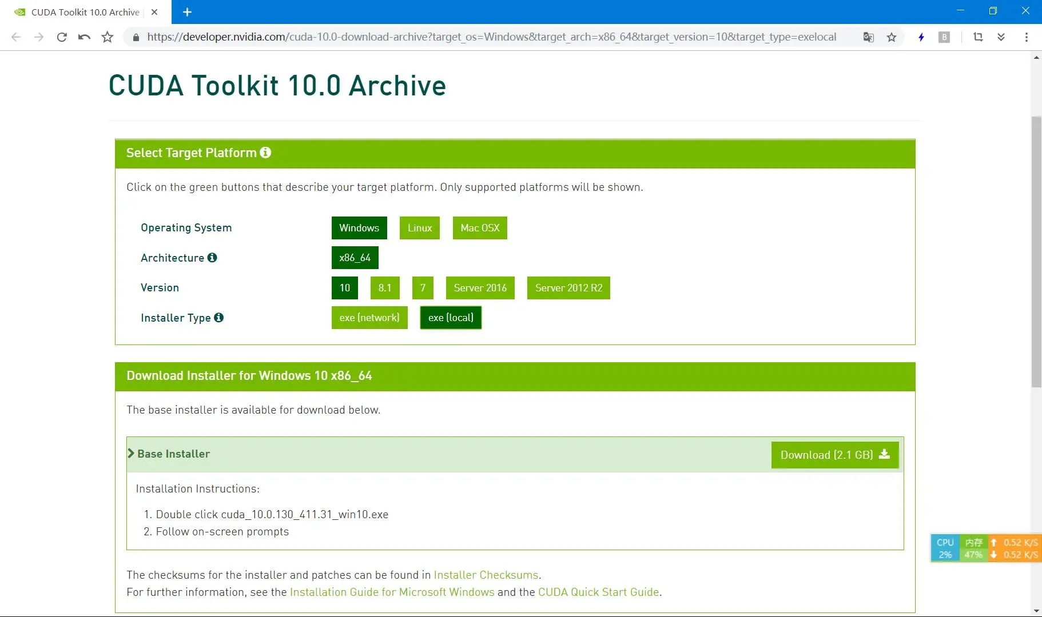Image resolution: width=1042 pixels, height=617 pixels.
Task: Click 'Installation Instructions:' text
Action: tap(198, 488)
